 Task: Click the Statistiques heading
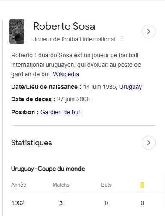31,143
